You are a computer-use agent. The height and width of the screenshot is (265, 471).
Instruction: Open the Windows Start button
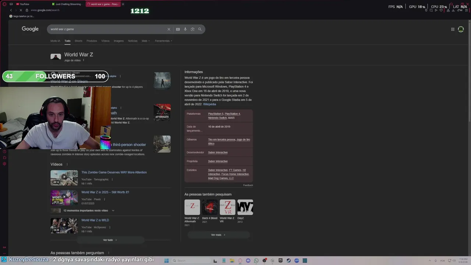tap(166, 261)
